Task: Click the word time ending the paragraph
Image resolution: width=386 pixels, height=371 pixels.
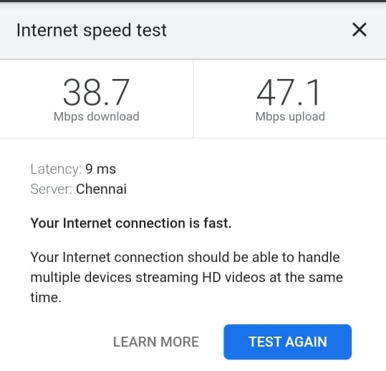Action: (x=46, y=298)
